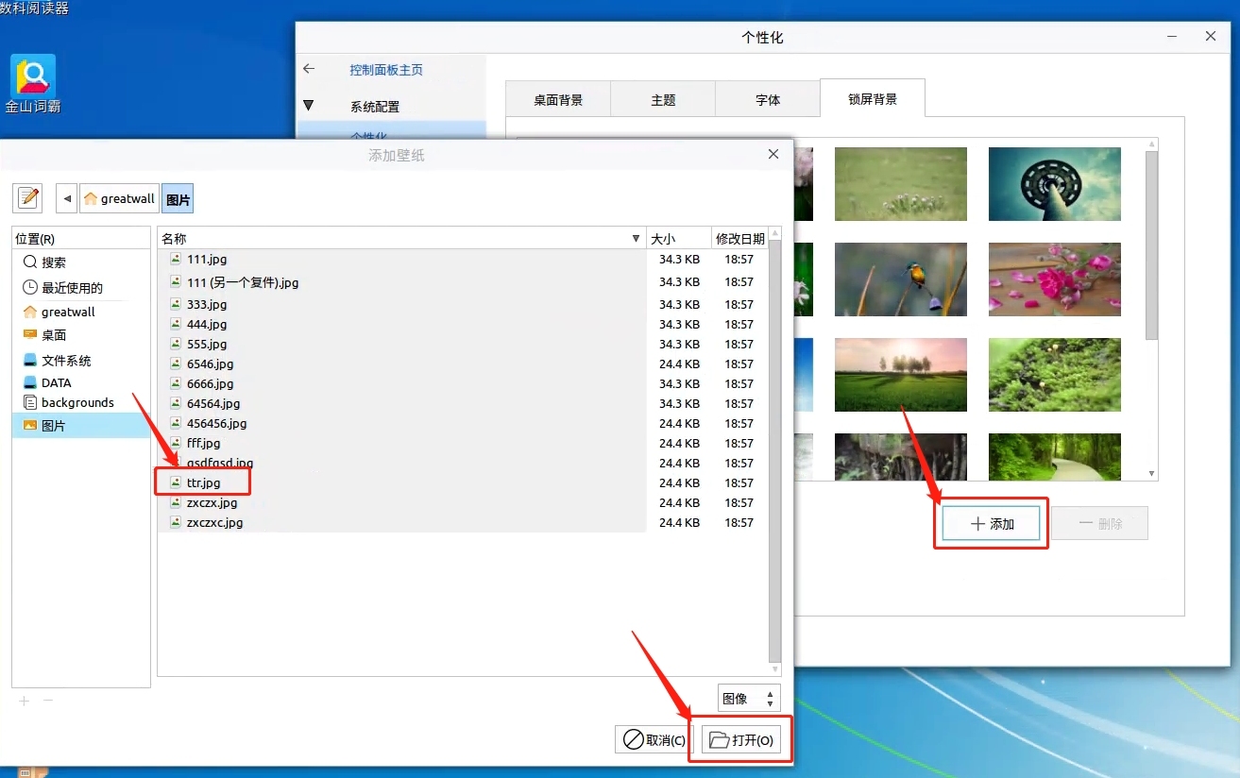The height and width of the screenshot is (778, 1240).
Task: Open the 图像 file type dropdown
Action: coord(749,699)
